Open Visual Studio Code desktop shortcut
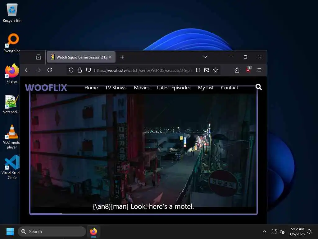Screen dimensions: 318x239 pos(11,167)
